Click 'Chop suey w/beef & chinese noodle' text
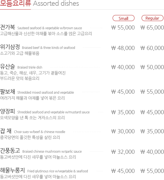Screen dimensions: 164x180 [40, 132]
